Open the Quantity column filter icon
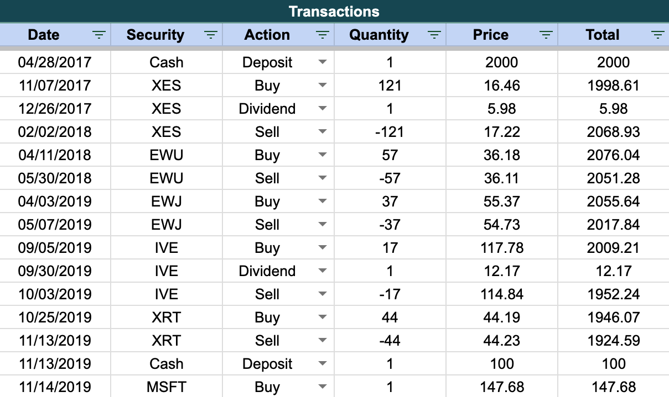This screenshot has height=397, width=669. (x=434, y=35)
